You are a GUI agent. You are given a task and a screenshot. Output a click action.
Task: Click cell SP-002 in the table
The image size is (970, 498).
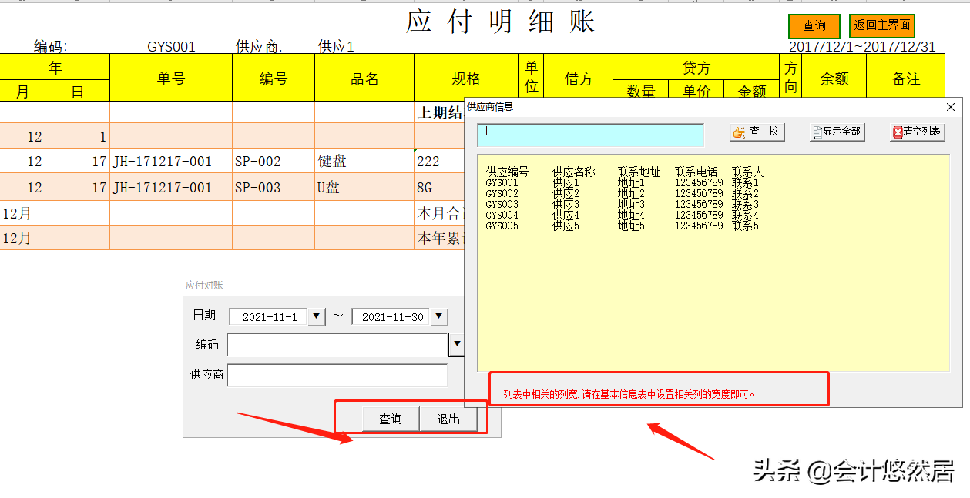coord(274,162)
